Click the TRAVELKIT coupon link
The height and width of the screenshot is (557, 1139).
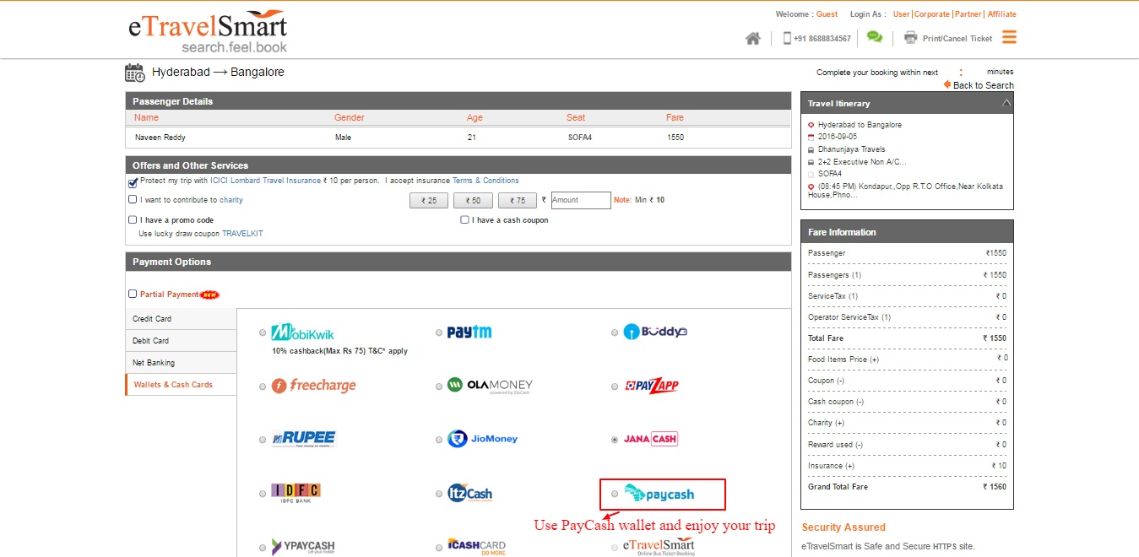coord(242,234)
